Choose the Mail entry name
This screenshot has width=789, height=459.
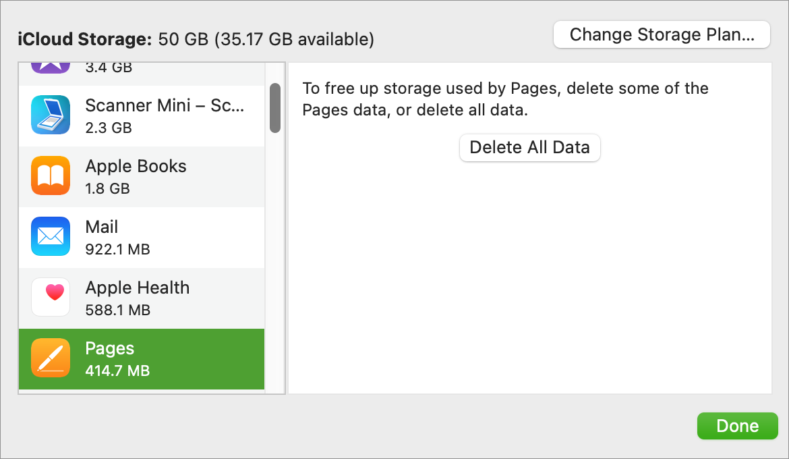pyautogui.click(x=102, y=227)
